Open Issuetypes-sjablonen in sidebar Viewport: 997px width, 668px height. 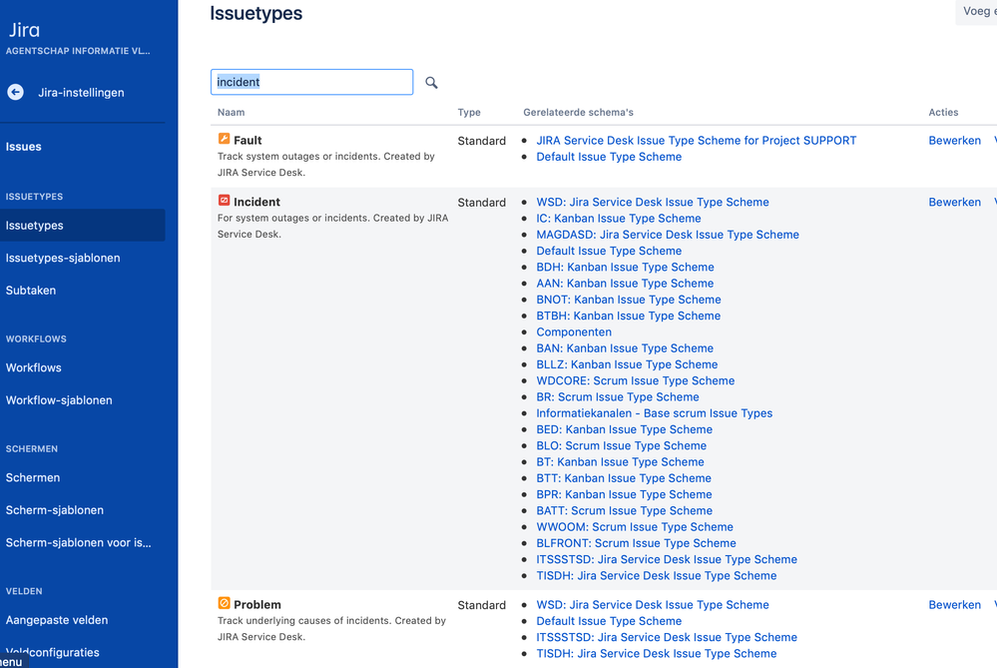point(63,258)
